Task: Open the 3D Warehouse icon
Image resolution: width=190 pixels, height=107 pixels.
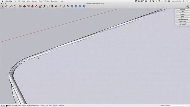Action: [x=72, y=6]
